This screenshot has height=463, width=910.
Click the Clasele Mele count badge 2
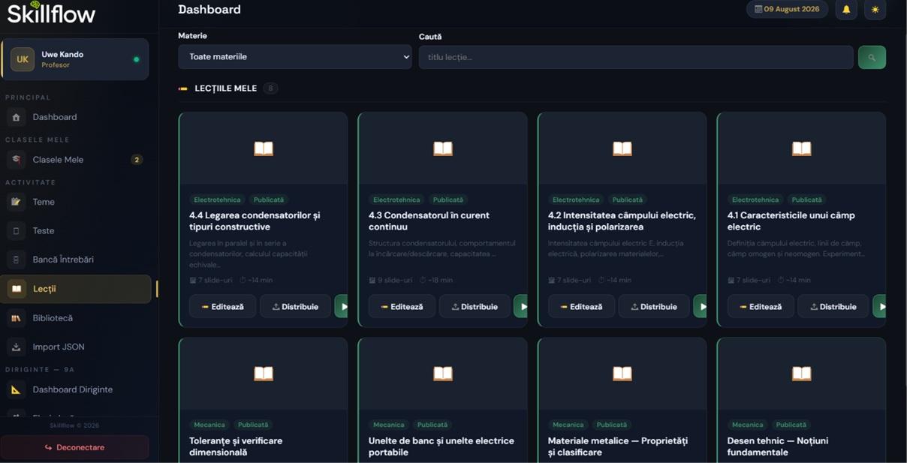pos(137,160)
